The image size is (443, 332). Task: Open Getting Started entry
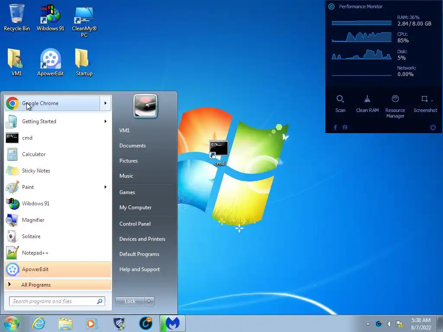(54, 121)
